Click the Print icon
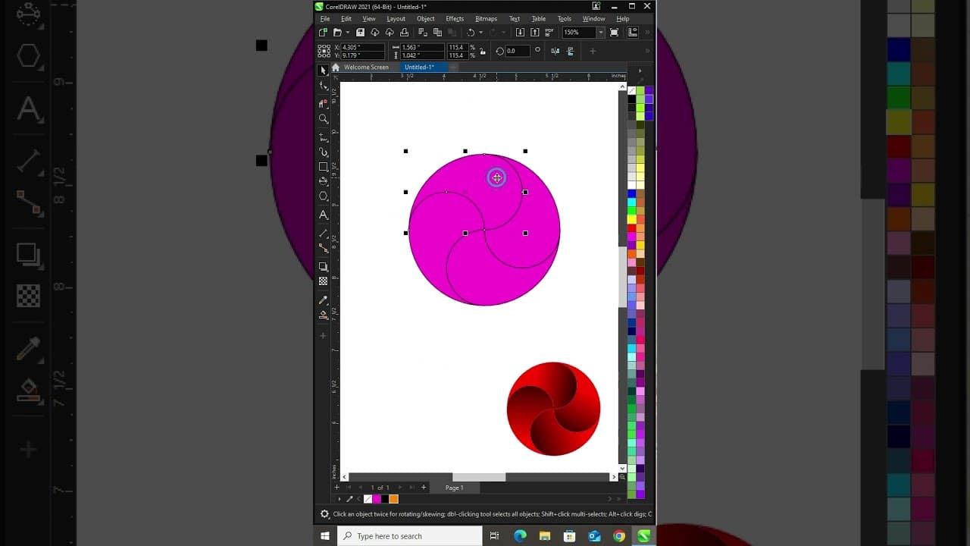The height and width of the screenshot is (546, 970). (404, 33)
